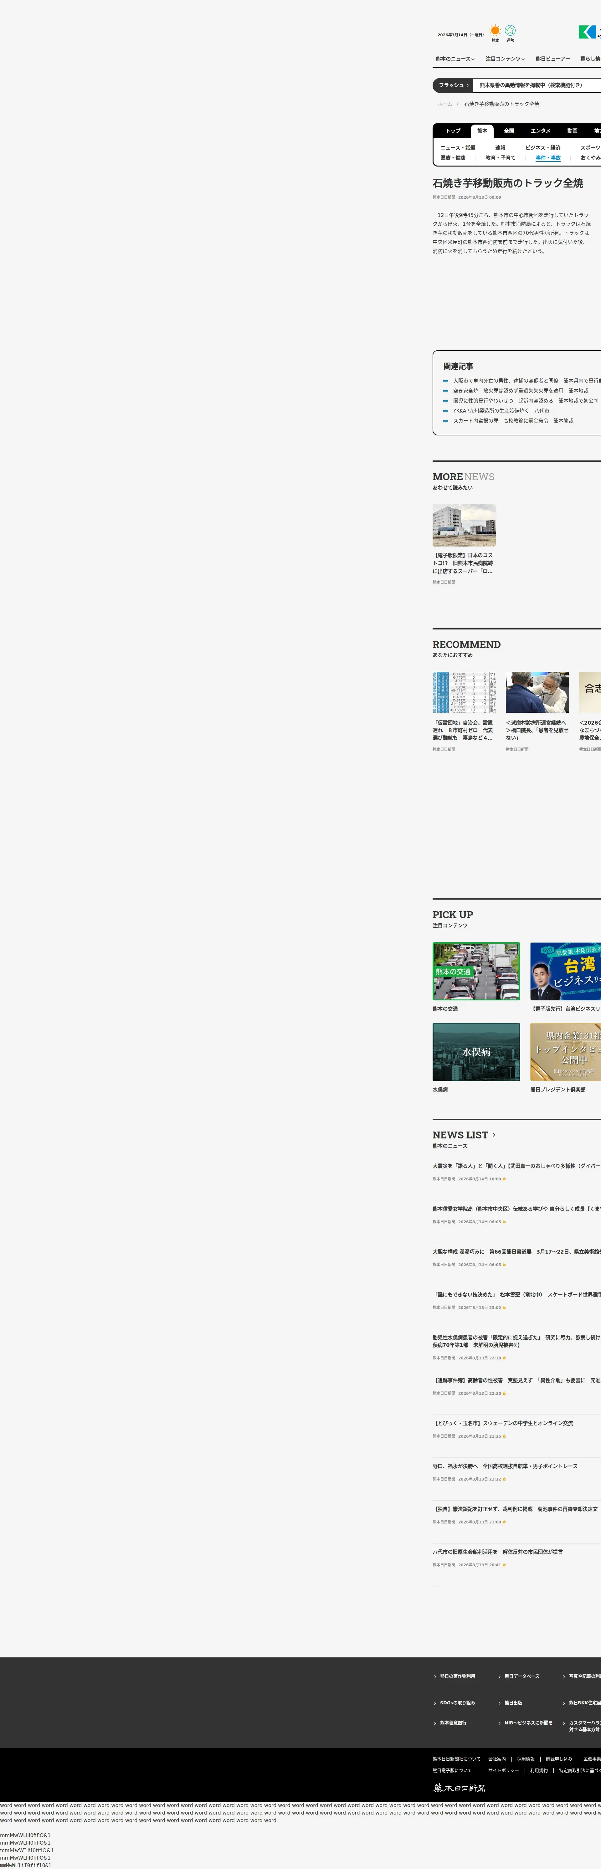Select the 事件・事故 category link
This screenshot has height=1869, width=601.
coord(548,157)
